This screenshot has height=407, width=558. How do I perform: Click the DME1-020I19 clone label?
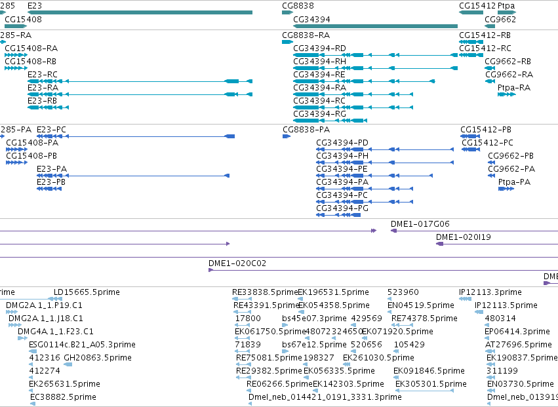(464, 237)
